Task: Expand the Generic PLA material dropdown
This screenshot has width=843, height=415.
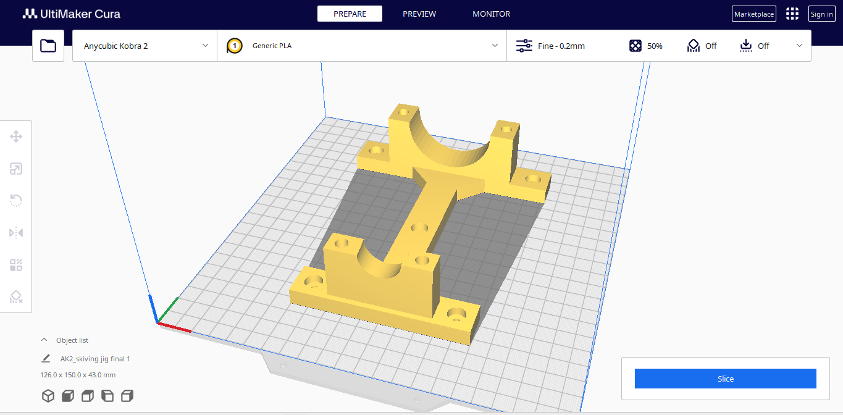Action: pyautogui.click(x=362, y=46)
